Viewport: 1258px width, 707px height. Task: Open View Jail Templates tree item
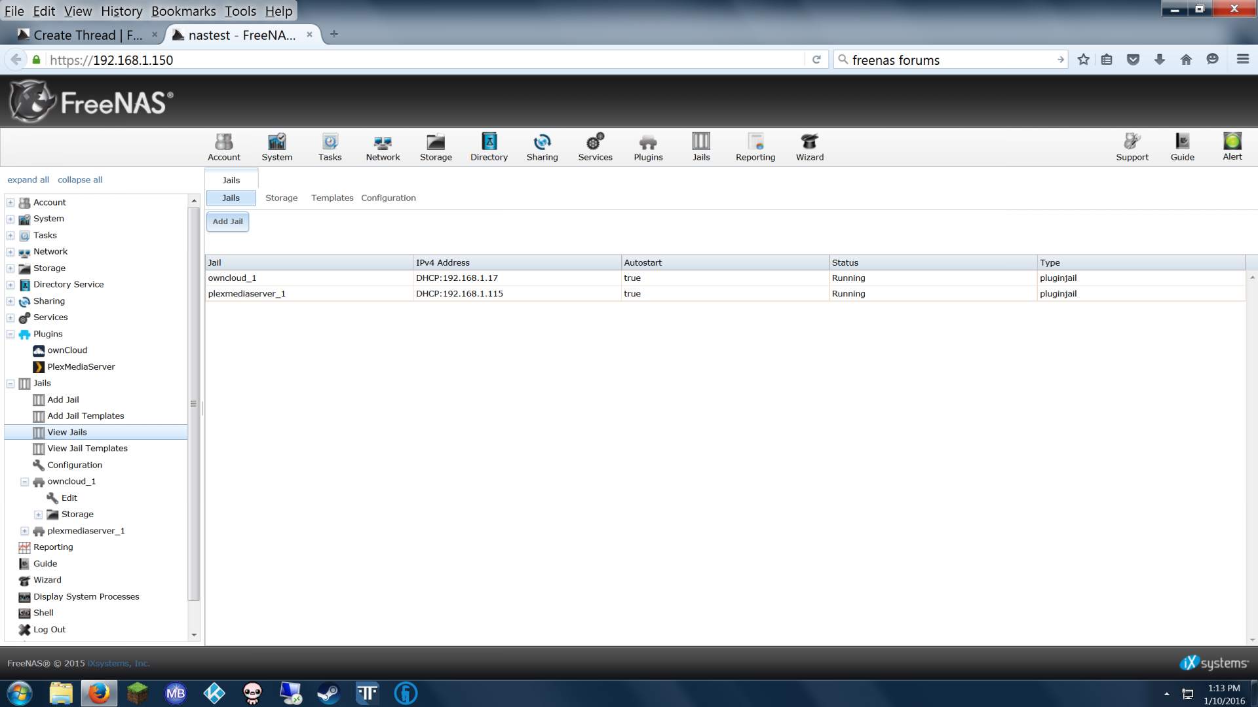click(87, 448)
